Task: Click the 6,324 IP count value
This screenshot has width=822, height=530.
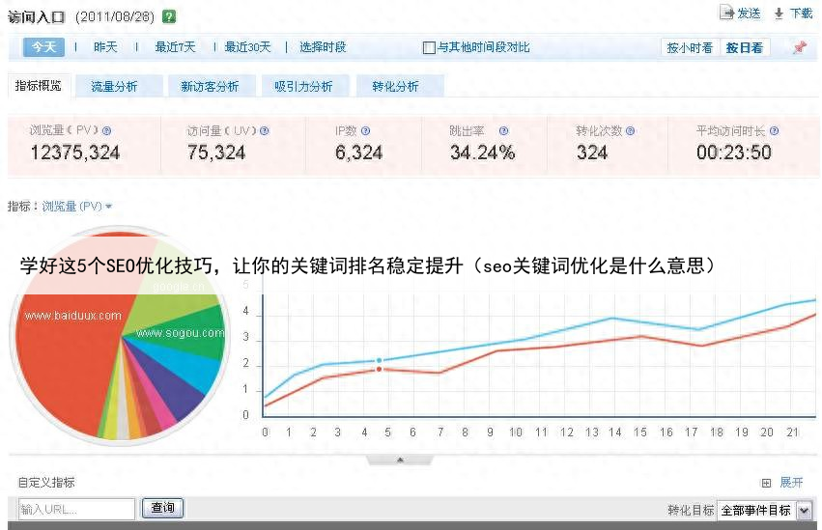Action: 359,153
